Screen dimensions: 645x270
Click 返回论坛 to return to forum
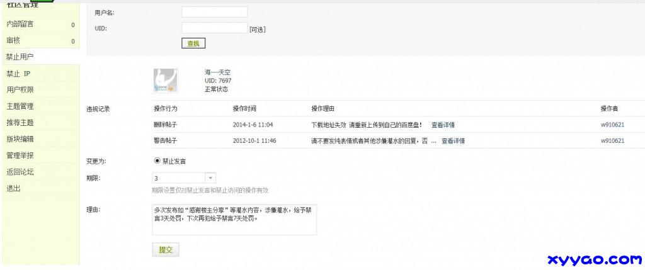(x=20, y=172)
